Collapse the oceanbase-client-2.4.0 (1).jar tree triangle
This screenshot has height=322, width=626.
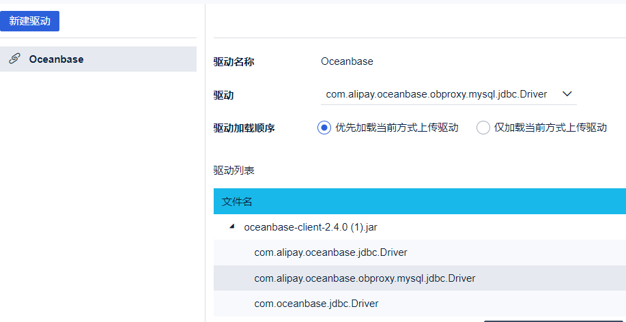[x=231, y=226]
